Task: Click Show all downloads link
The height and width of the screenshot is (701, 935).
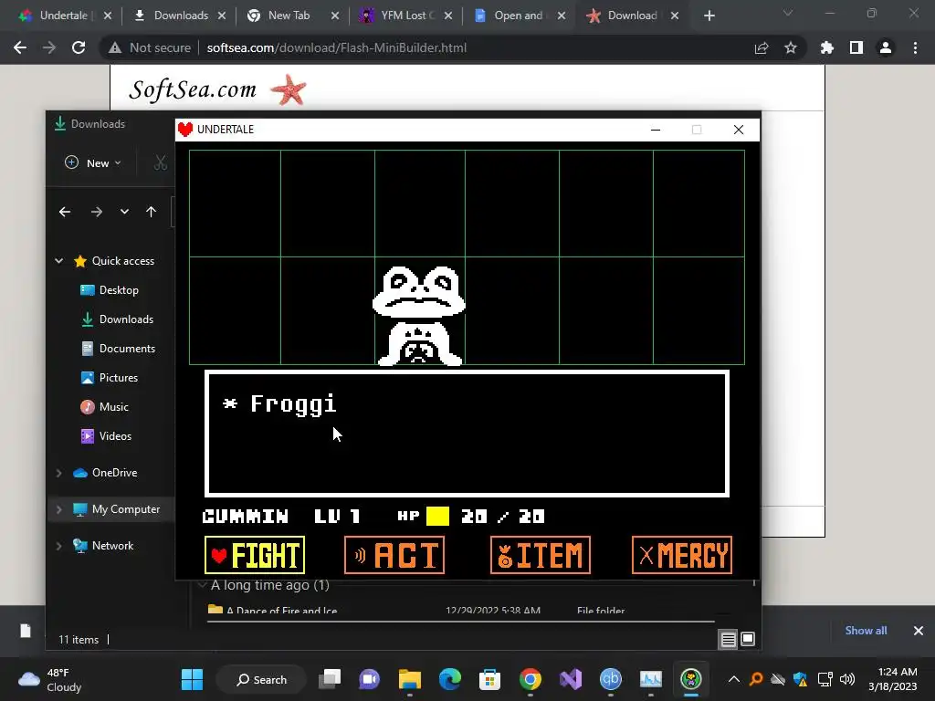Action: pyautogui.click(x=866, y=630)
